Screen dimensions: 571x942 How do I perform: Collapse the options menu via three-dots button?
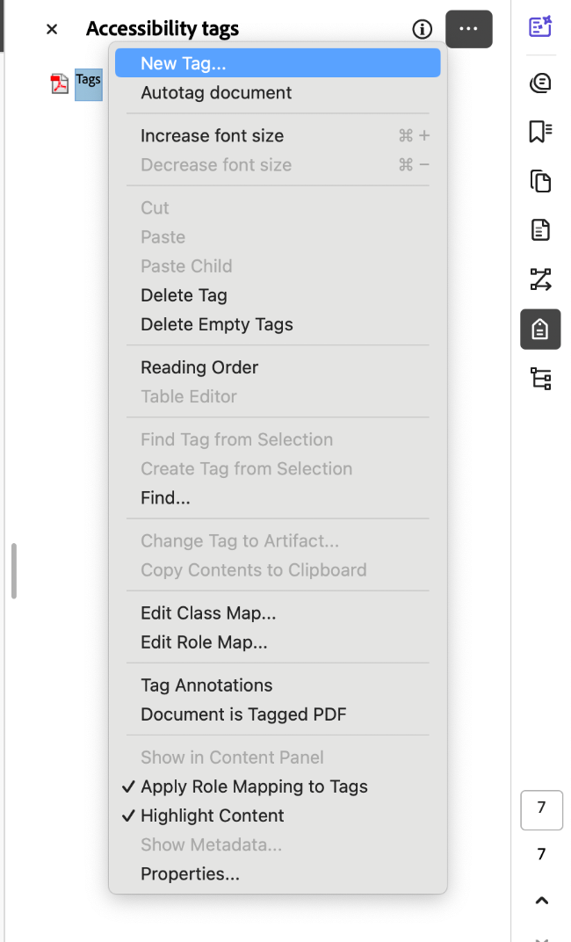tap(468, 29)
